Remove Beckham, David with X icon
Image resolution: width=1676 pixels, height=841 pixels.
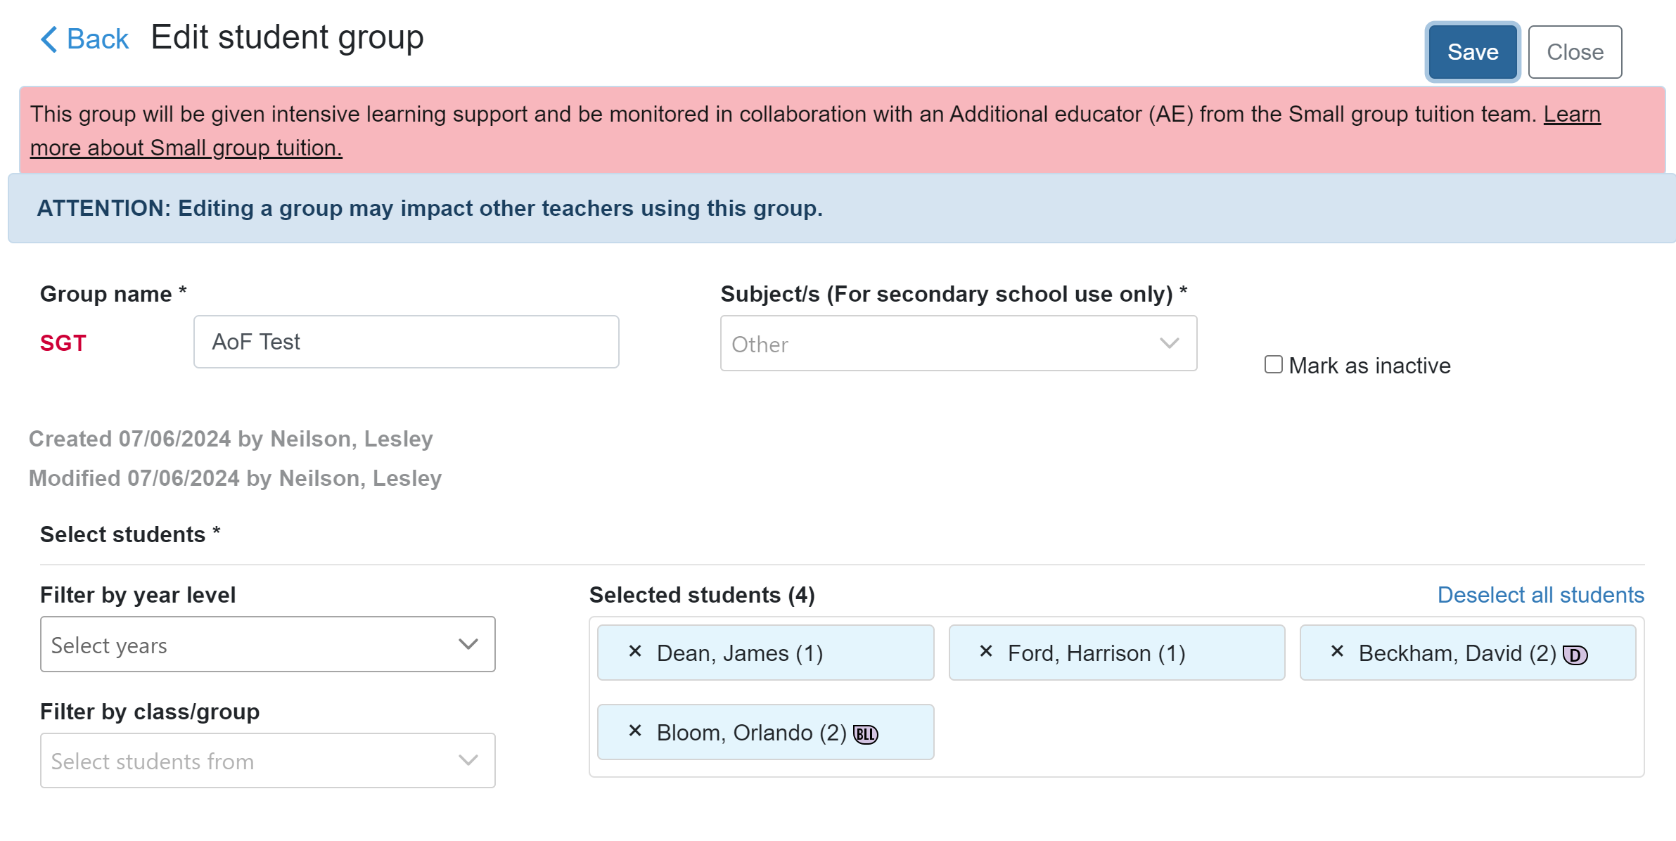coord(1336,652)
